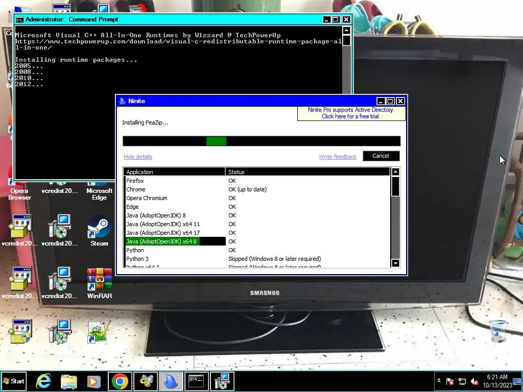Select the installer setup icon on taskbar
This screenshot has width=523, height=392.
click(222, 381)
